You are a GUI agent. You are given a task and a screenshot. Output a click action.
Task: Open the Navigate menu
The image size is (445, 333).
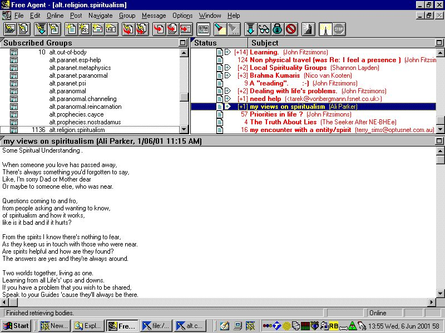pyautogui.click(x=100, y=16)
